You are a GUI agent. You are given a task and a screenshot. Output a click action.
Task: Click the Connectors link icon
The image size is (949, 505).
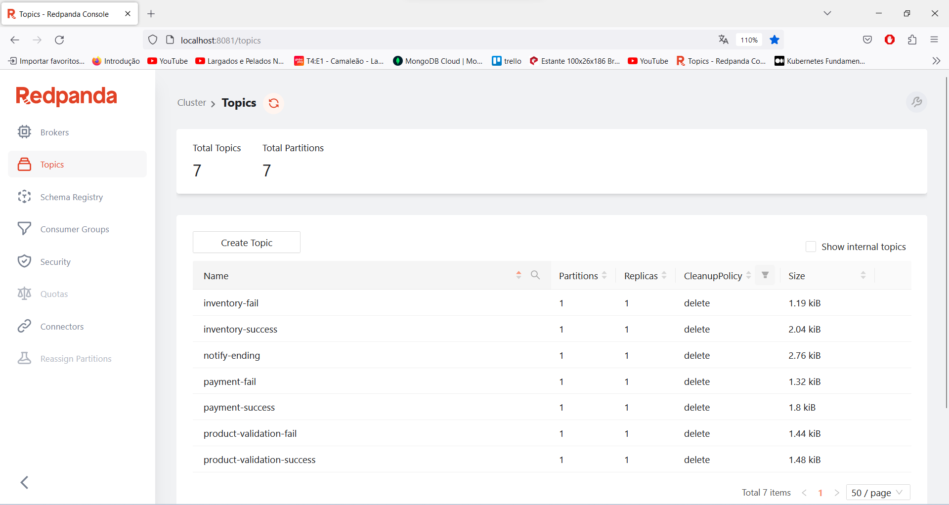[x=24, y=326]
